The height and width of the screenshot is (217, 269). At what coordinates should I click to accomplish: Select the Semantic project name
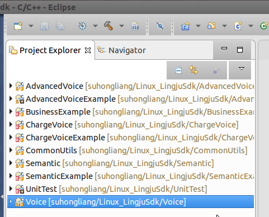(x=43, y=163)
